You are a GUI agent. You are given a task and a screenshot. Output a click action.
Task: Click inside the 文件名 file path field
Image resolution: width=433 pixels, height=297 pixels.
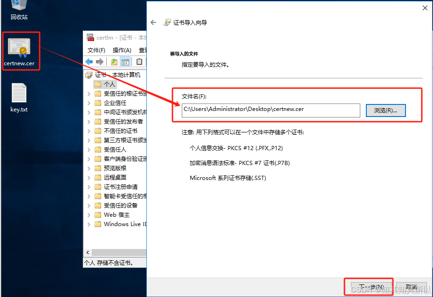click(x=270, y=110)
